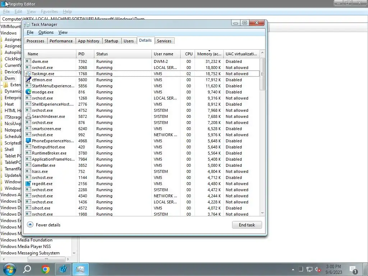Click the process list scrollbar thumb
The height and width of the screenshot is (276, 368).
(262, 74)
